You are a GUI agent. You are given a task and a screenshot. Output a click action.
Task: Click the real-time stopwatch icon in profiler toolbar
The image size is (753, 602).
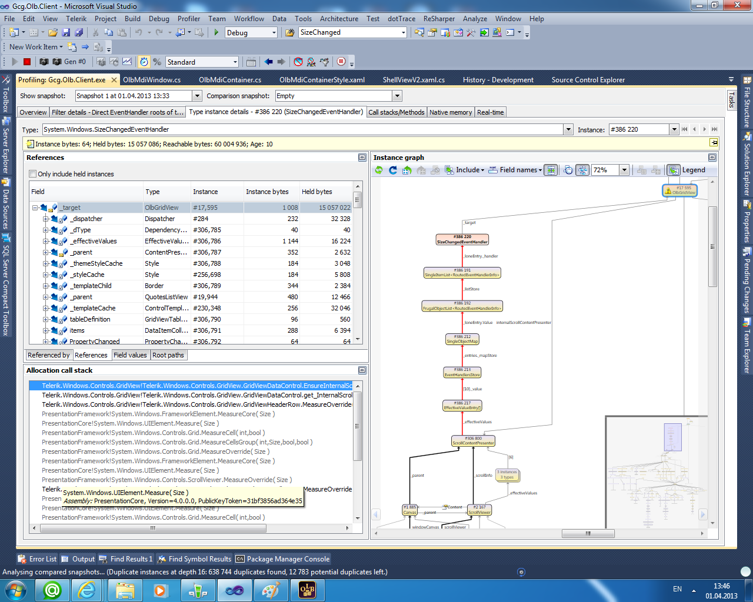pyautogui.click(x=144, y=62)
